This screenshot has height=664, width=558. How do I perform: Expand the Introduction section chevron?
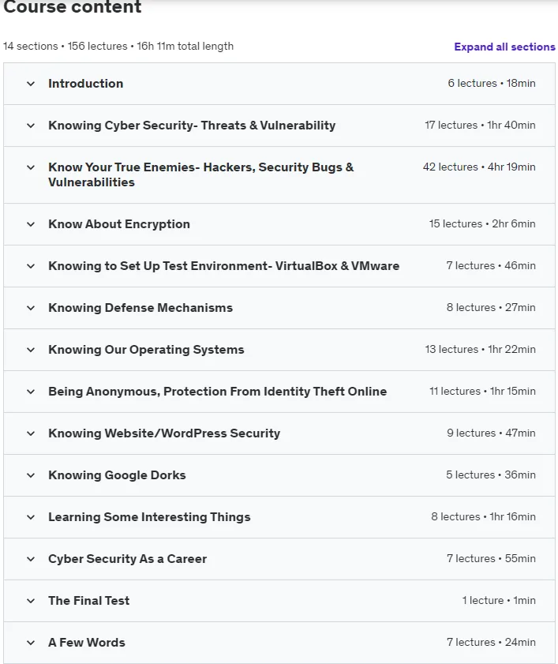(31, 84)
